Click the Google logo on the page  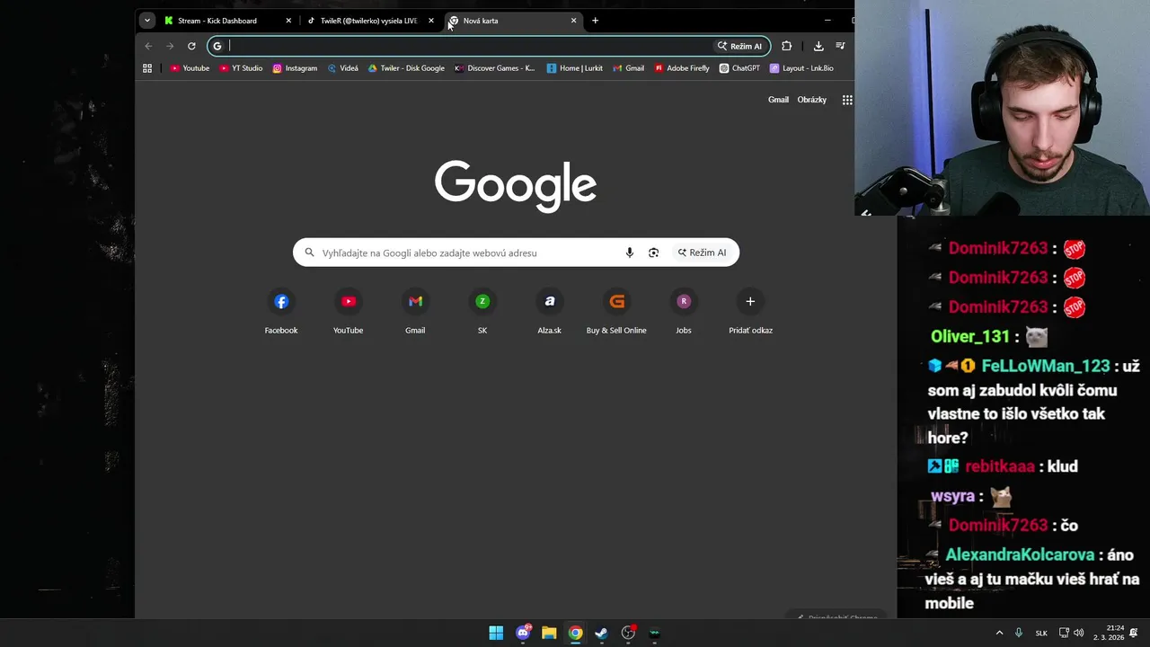(516, 186)
